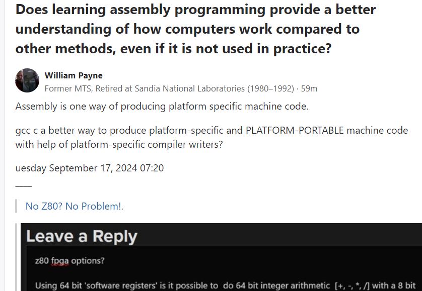Open the 59m answer timestamp
The image size is (422, 291).
[x=309, y=88]
